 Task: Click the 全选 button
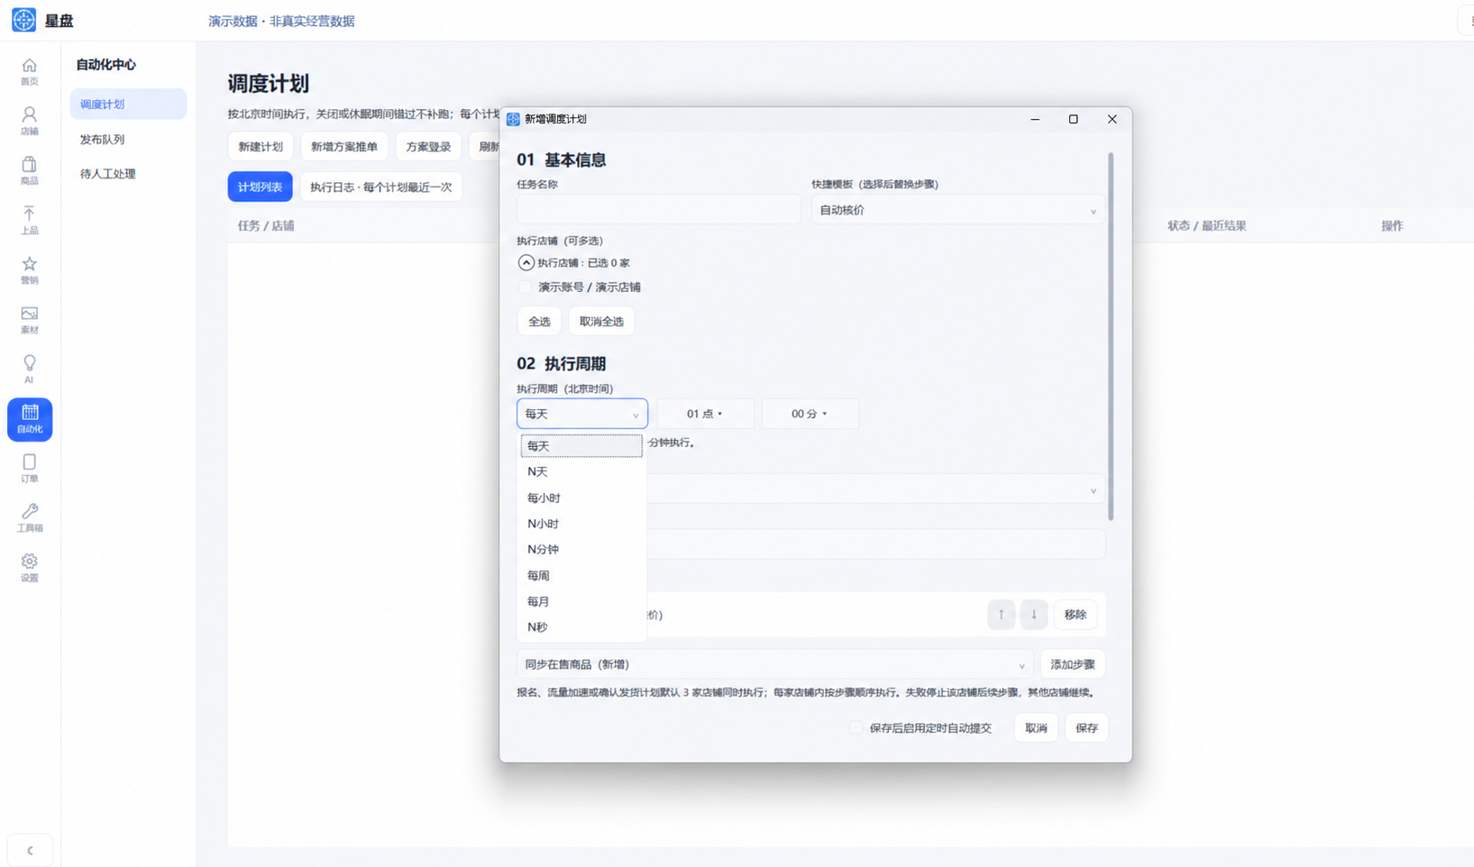tap(539, 322)
